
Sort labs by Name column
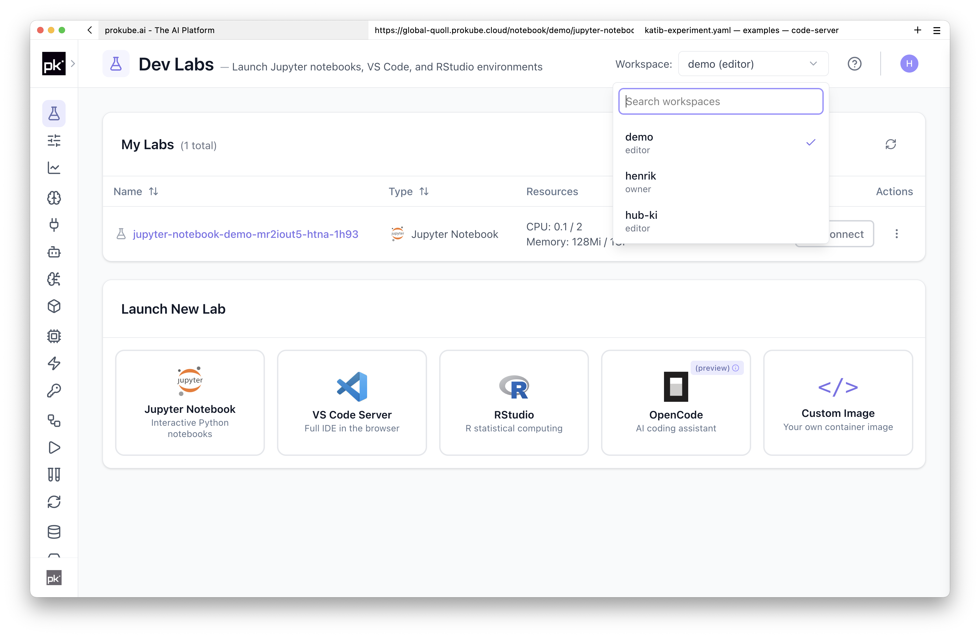(154, 191)
